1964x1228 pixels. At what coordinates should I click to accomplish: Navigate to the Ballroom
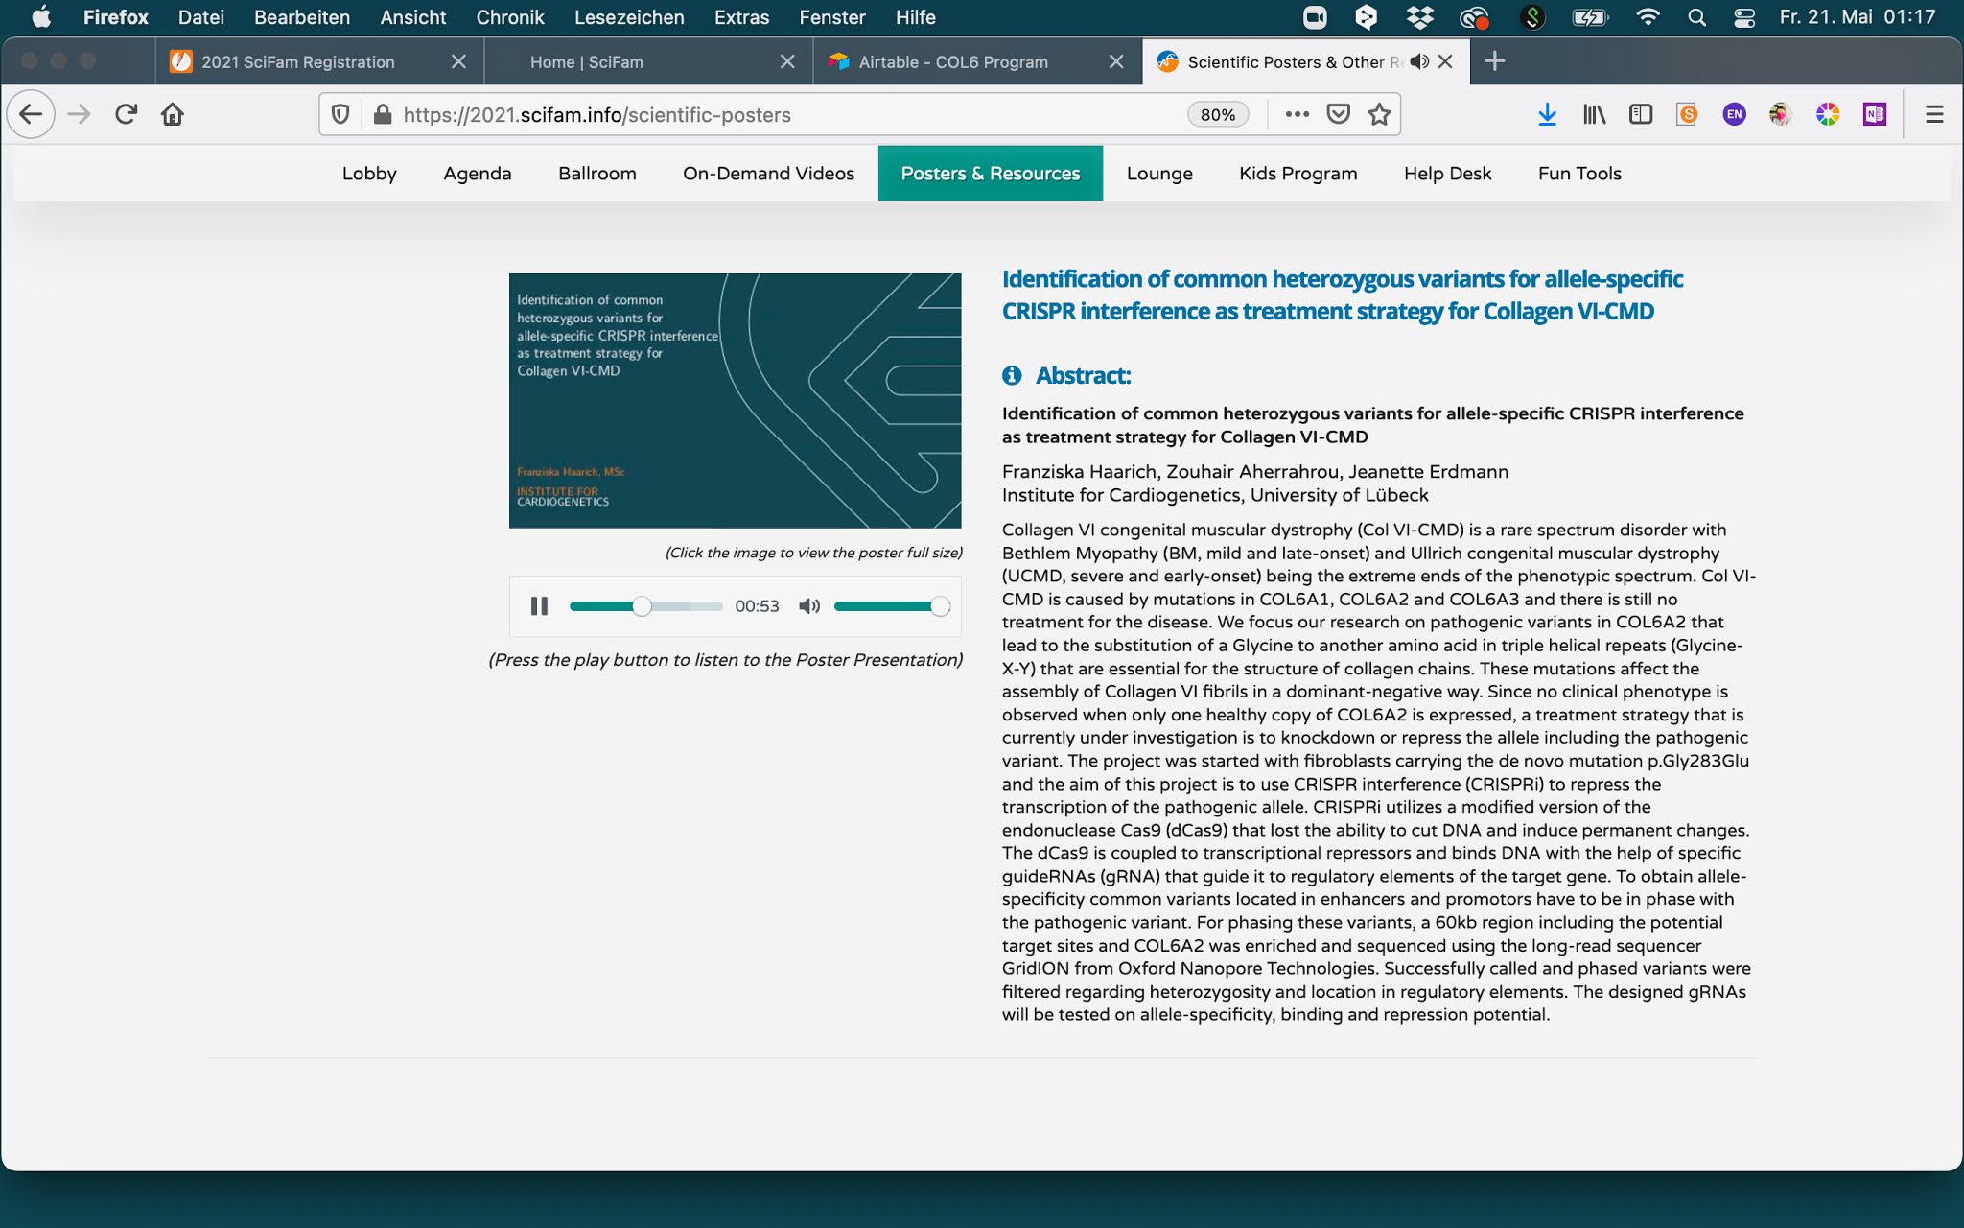pyautogui.click(x=597, y=174)
